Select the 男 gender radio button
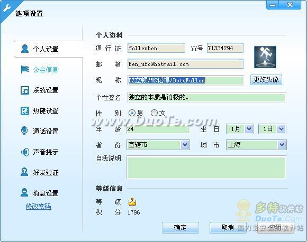Image resolution: width=307 pixels, height=242 pixels. [x=132, y=113]
